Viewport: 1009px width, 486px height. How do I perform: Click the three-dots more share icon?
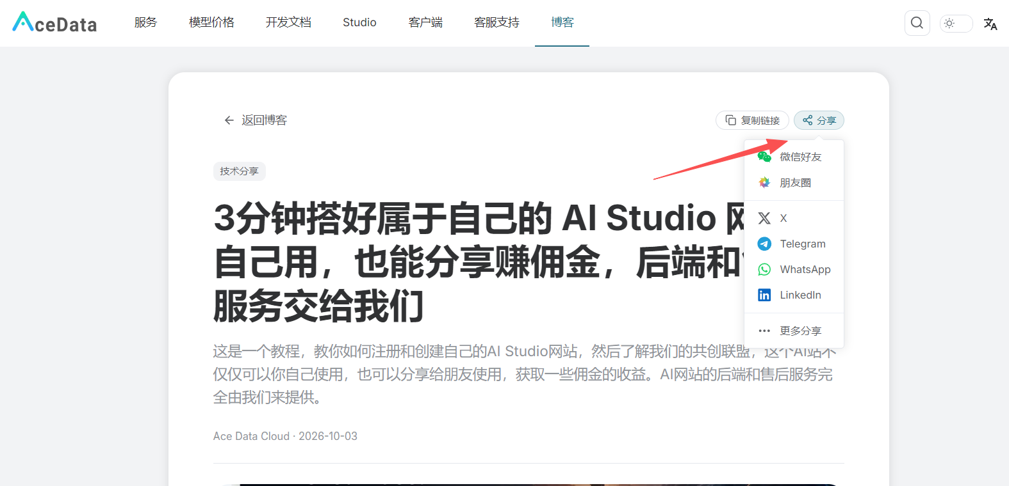point(764,331)
